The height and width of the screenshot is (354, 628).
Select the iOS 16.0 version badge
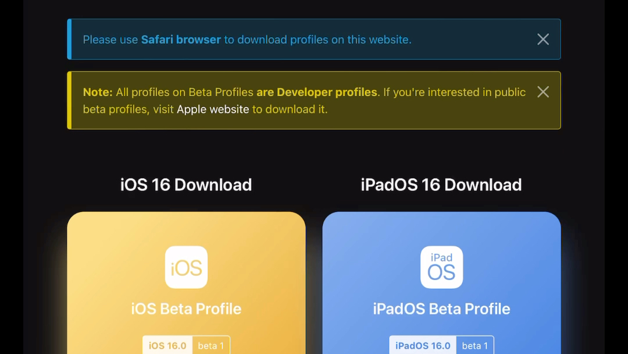(167, 345)
